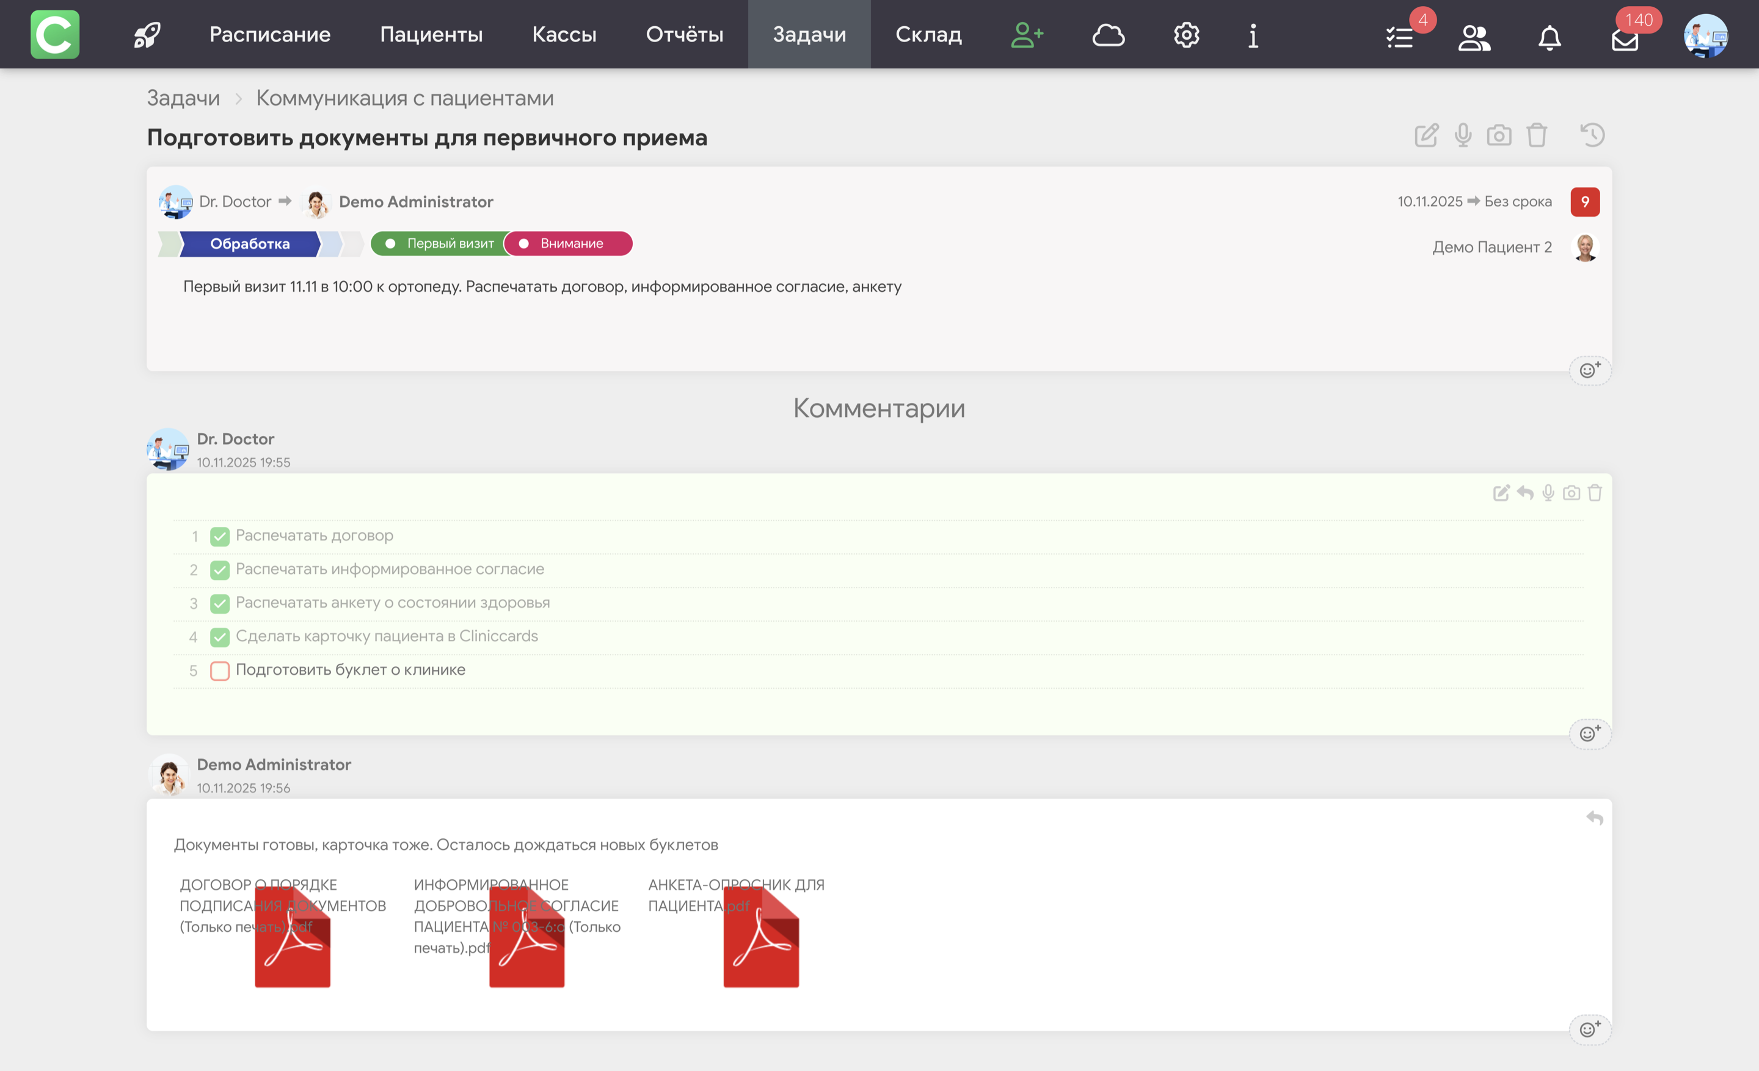Delete the task using the top trash icon
Image resolution: width=1759 pixels, height=1071 pixels.
tap(1536, 135)
